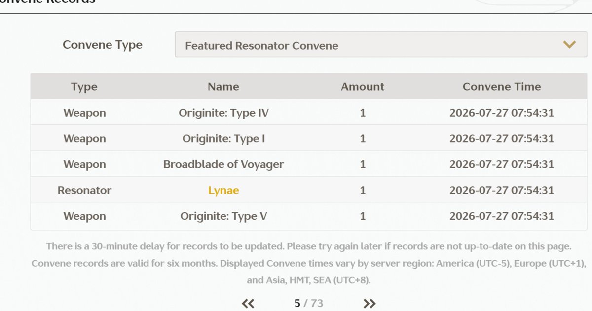This screenshot has width=592, height=311.
Task: Click the amount in Originite: Type IV row
Action: 363,113
